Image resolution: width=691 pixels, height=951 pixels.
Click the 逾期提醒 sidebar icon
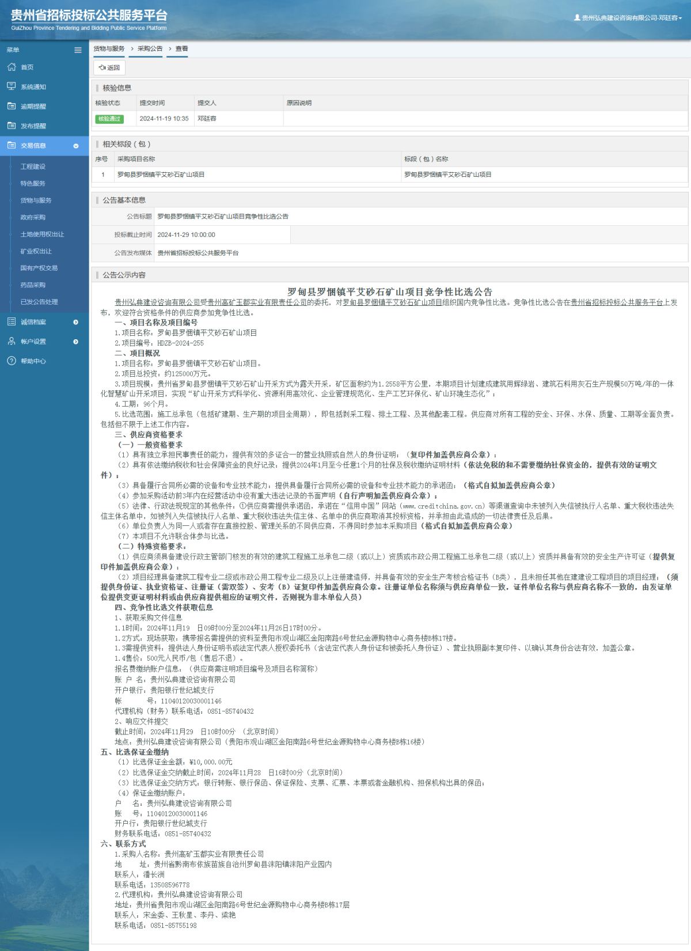pos(12,106)
